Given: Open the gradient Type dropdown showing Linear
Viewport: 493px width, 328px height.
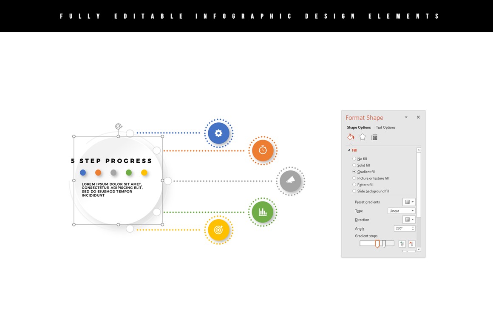Looking at the screenshot, I should click(401, 211).
